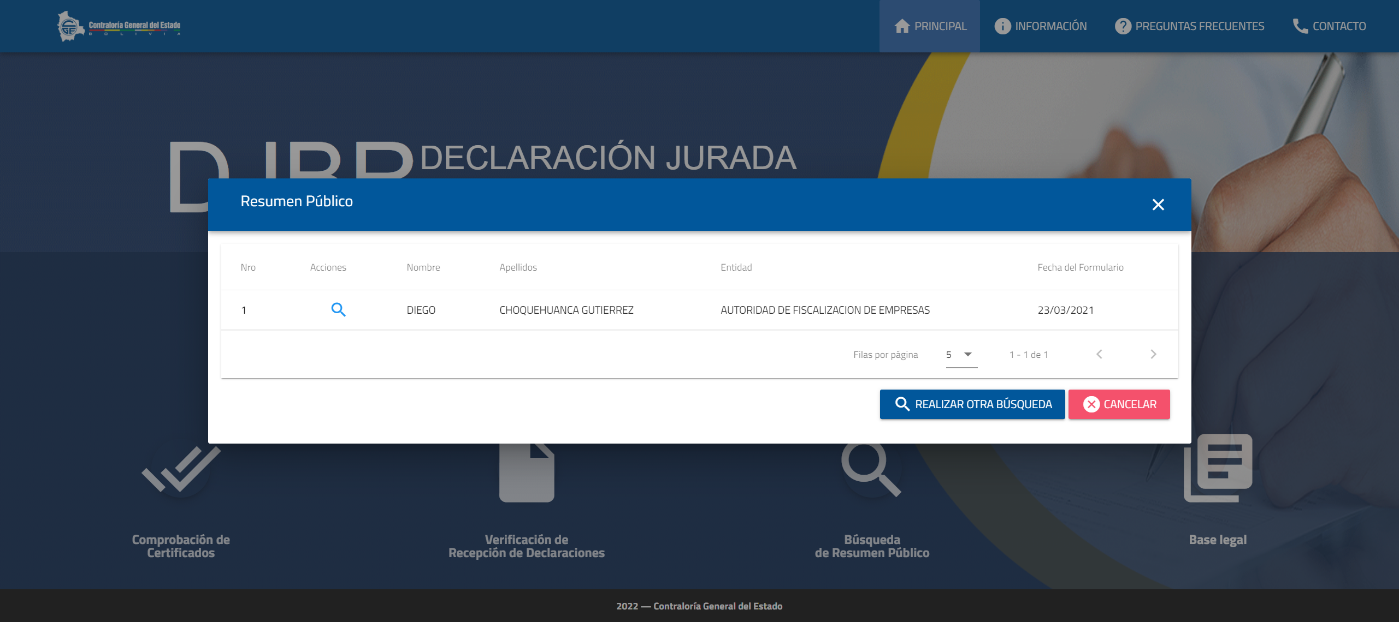Click the Resumen Público dialog title
This screenshot has height=622, width=1399.
click(x=297, y=201)
